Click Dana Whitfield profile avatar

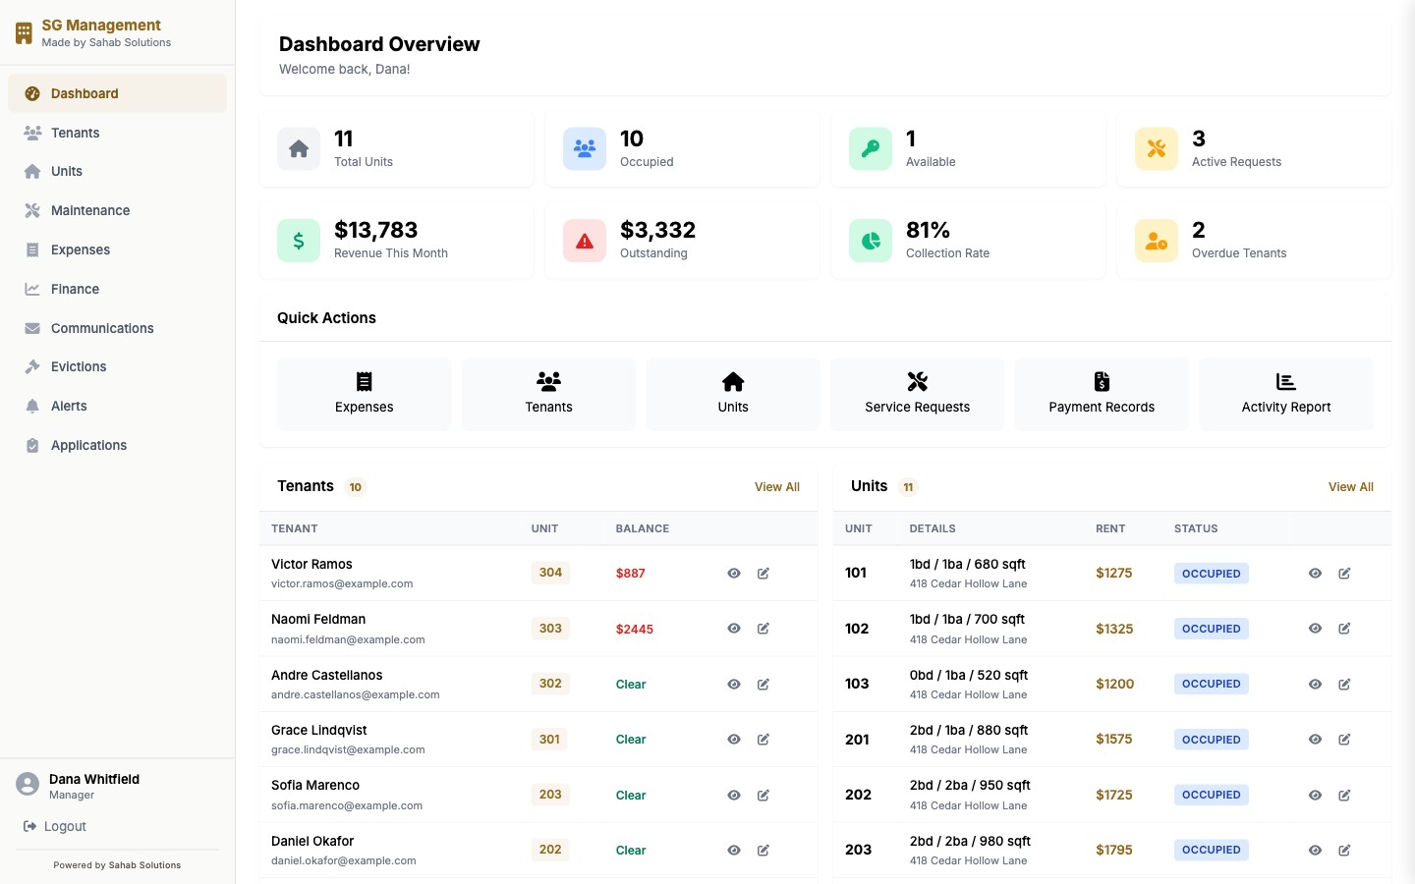(x=28, y=784)
